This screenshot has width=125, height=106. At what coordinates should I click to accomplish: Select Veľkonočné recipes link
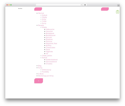pos(50,29)
